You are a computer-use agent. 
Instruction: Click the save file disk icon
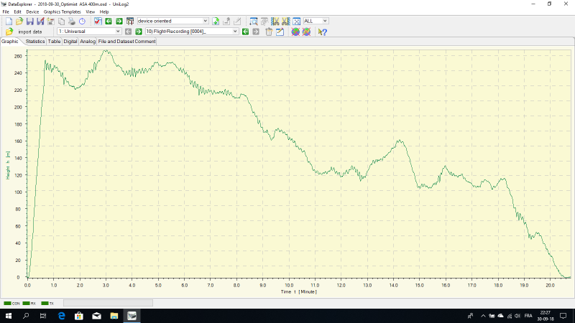(29, 22)
